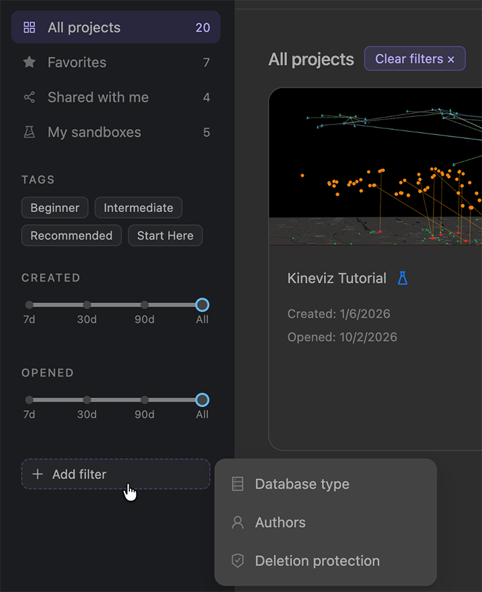
Task: Choose the Deletion protection filter option
Action: point(325,561)
